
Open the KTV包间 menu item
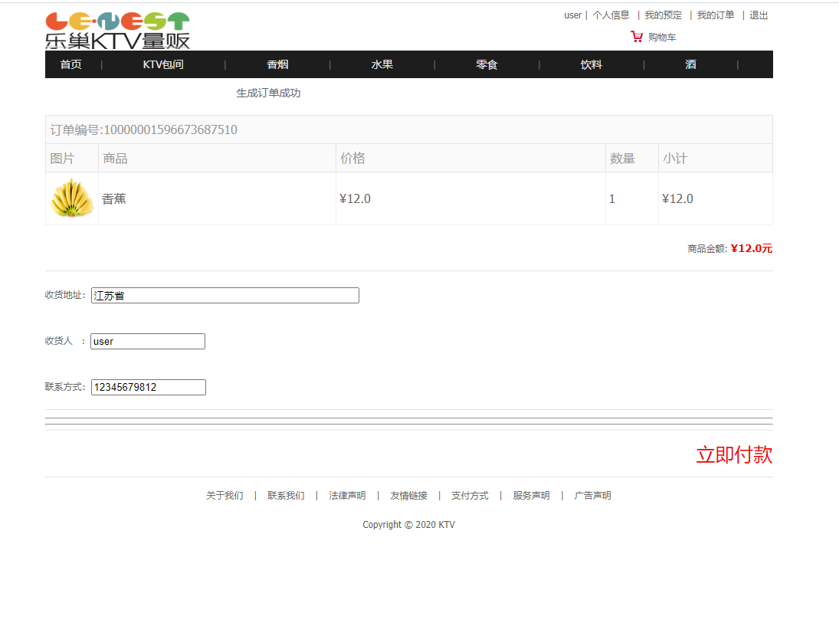click(x=163, y=65)
